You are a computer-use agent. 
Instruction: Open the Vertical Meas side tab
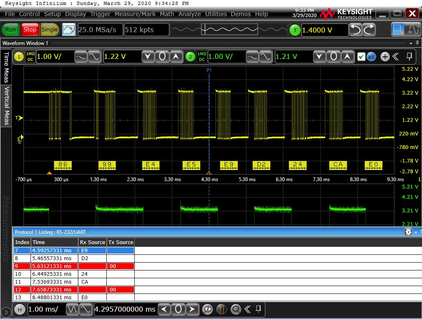6,105
